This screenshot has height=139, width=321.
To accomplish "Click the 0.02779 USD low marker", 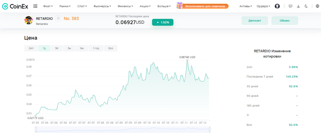I will pos(35,115).
